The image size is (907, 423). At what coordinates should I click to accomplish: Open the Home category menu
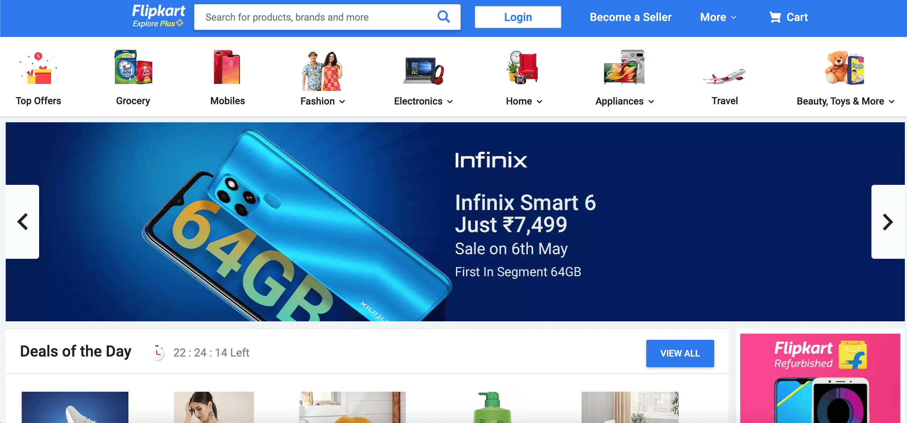pyautogui.click(x=524, y=101)
